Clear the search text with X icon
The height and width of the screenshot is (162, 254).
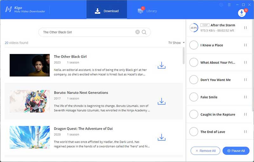tap(137, 32)
